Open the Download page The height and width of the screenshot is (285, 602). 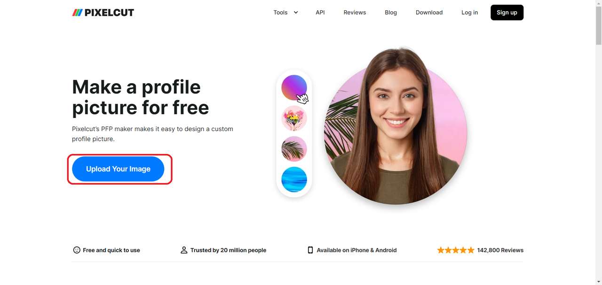(429, 13)
